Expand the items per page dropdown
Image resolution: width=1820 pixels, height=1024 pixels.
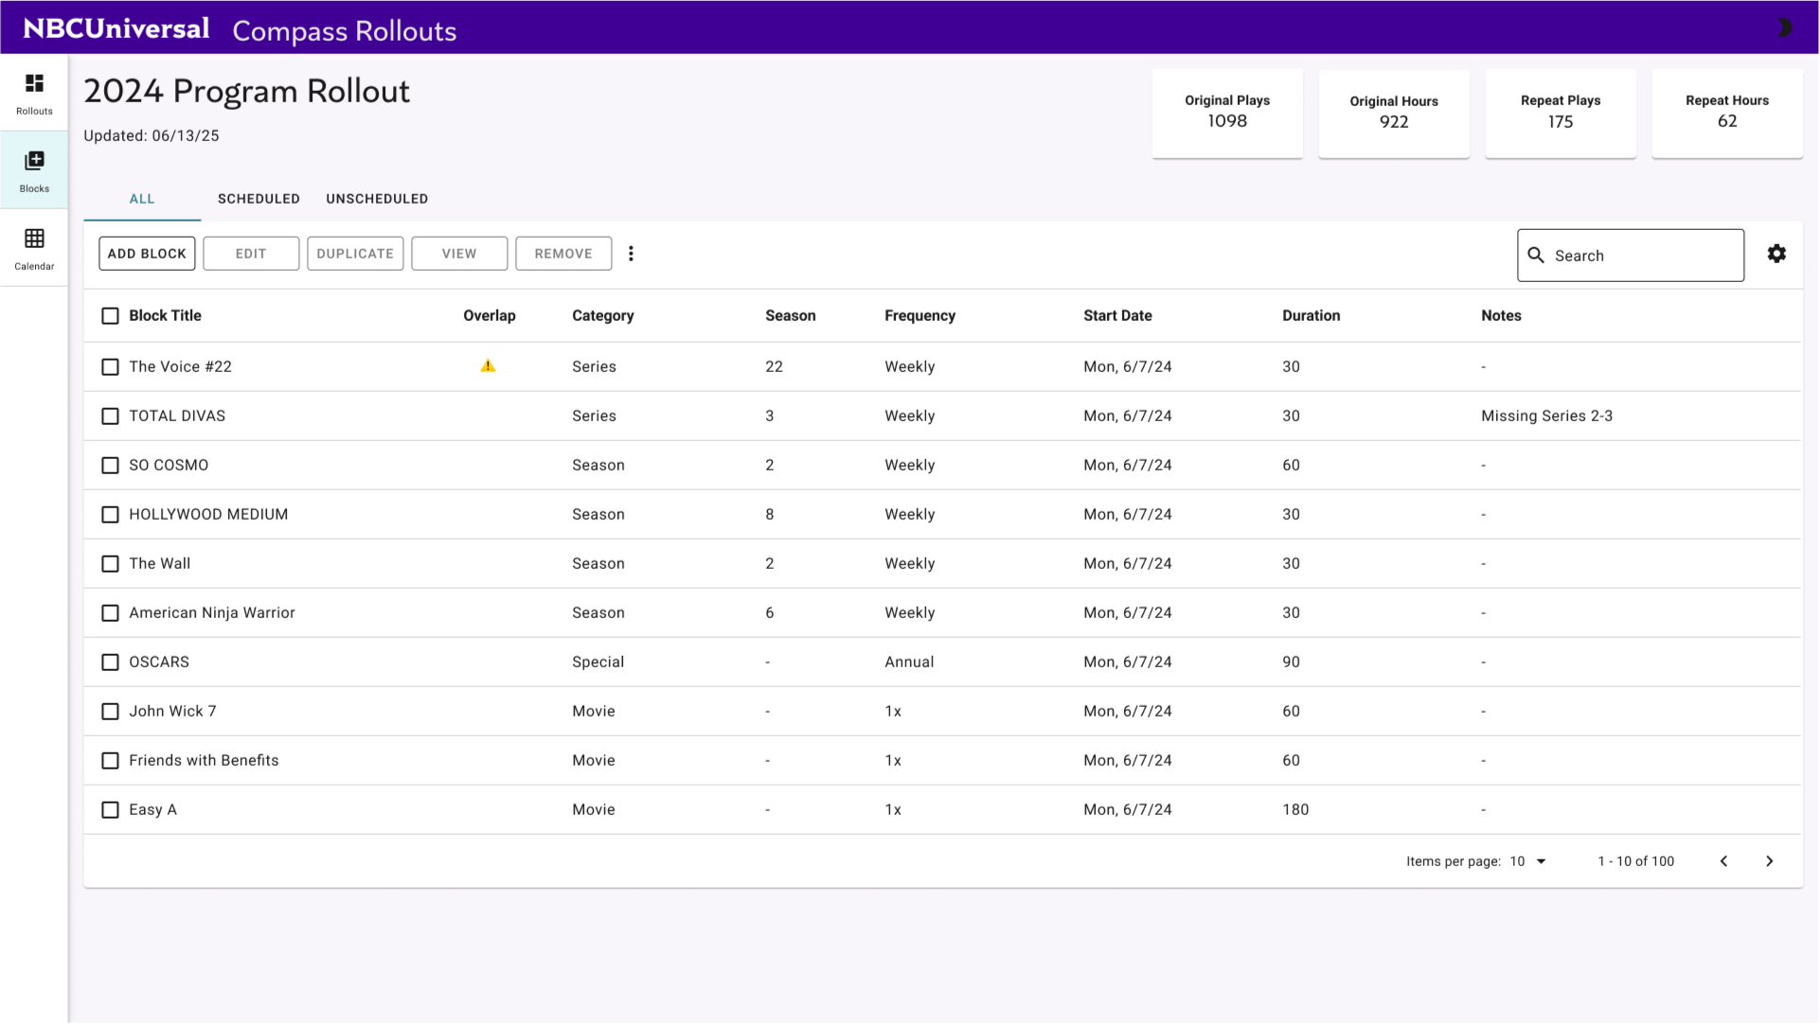[x=1528, y=861]
